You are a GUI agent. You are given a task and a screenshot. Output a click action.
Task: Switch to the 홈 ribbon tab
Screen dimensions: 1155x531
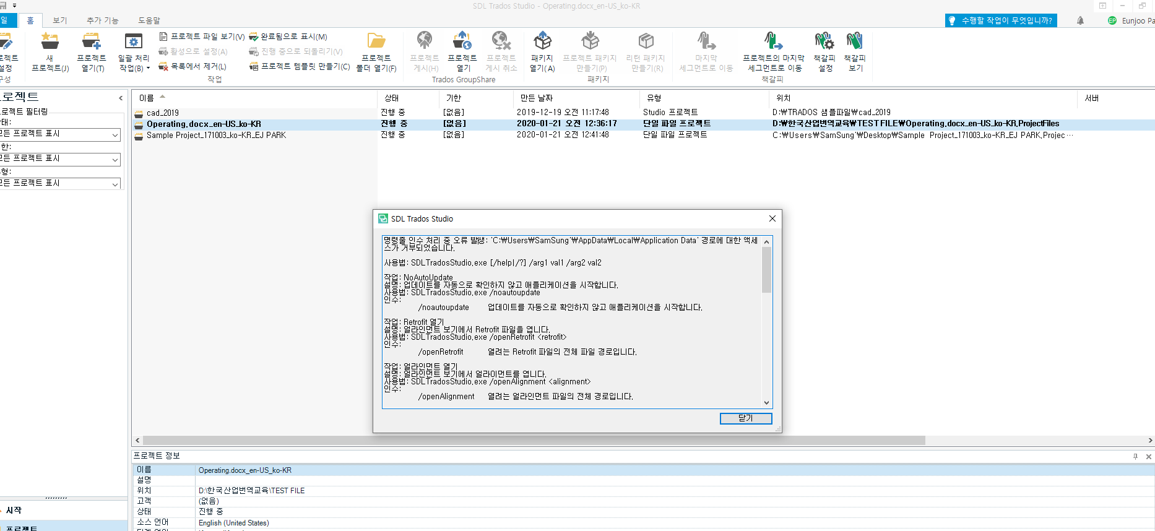click(x=30, y=20)
